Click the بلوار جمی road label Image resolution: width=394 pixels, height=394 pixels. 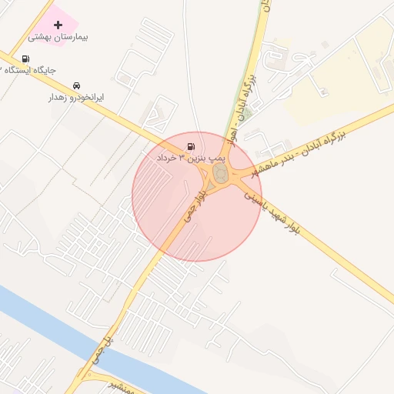click(195, 206)
